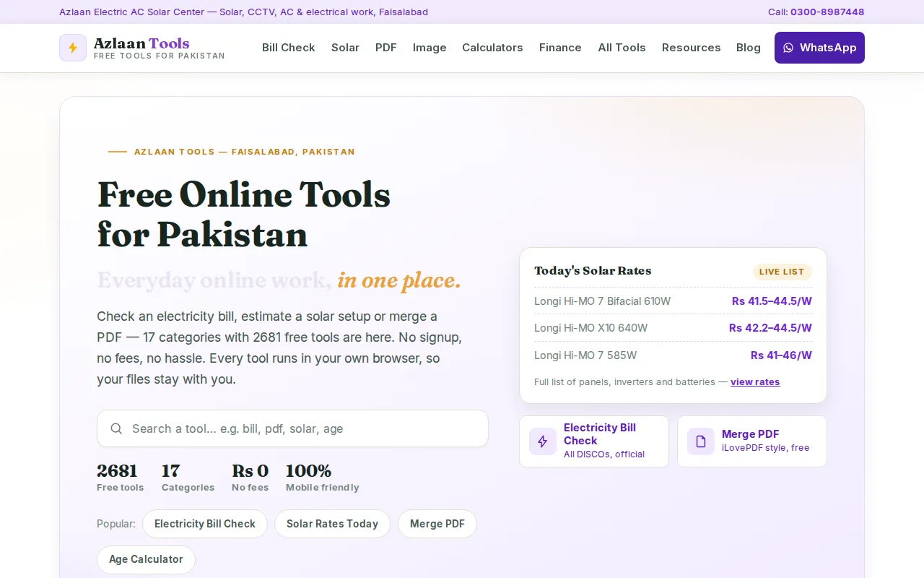Open the Electricity Bill Check card title

coord(600,434)
